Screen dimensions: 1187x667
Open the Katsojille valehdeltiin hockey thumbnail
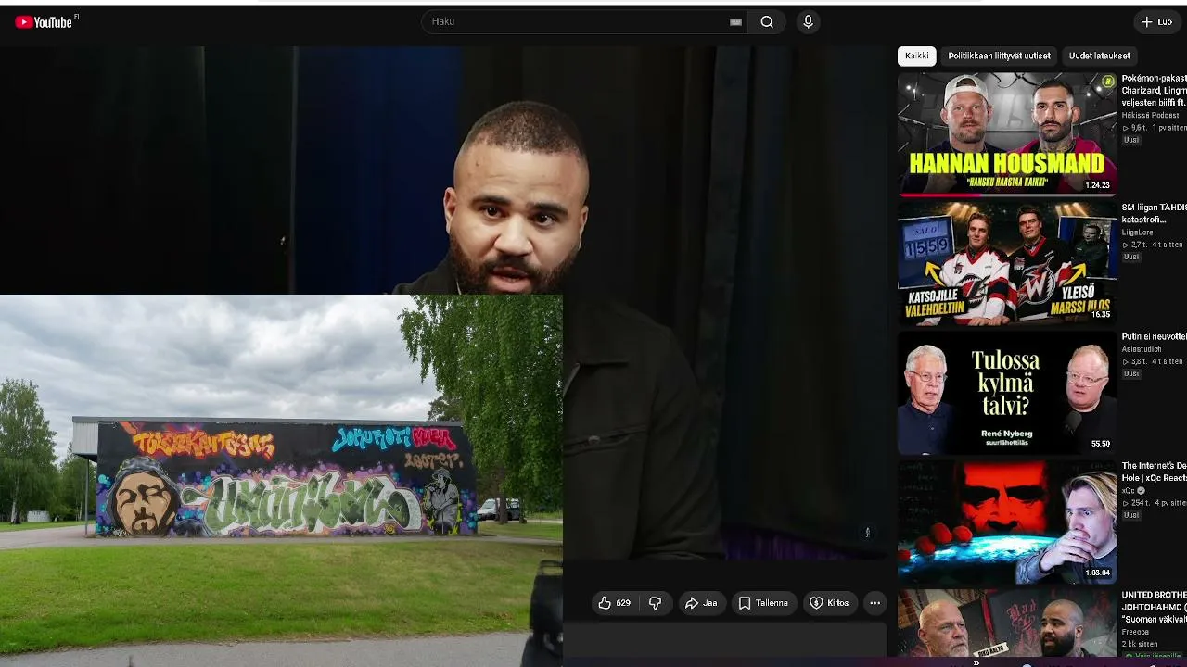(x=1007, y=263)
